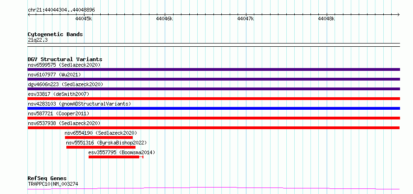Screen dimensions: 413x194
Task: Click the 21q22.3 band label
Action: pyautogui.click(x=38, y=40)
